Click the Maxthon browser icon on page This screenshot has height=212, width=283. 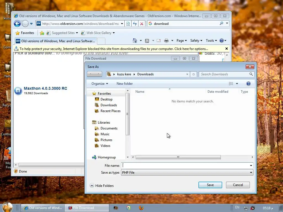coord(18,91)
